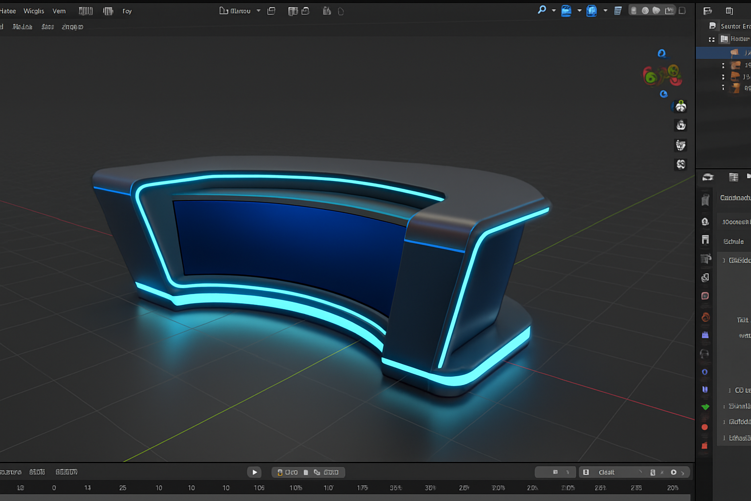Open the dropdown arrow next to Ilarrou
This screenshot has width=751, height=501.
(258, 11)
